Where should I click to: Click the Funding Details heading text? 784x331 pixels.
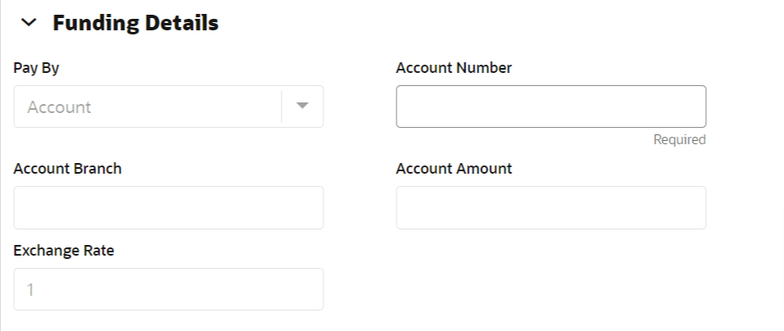[x=135, y=24]
